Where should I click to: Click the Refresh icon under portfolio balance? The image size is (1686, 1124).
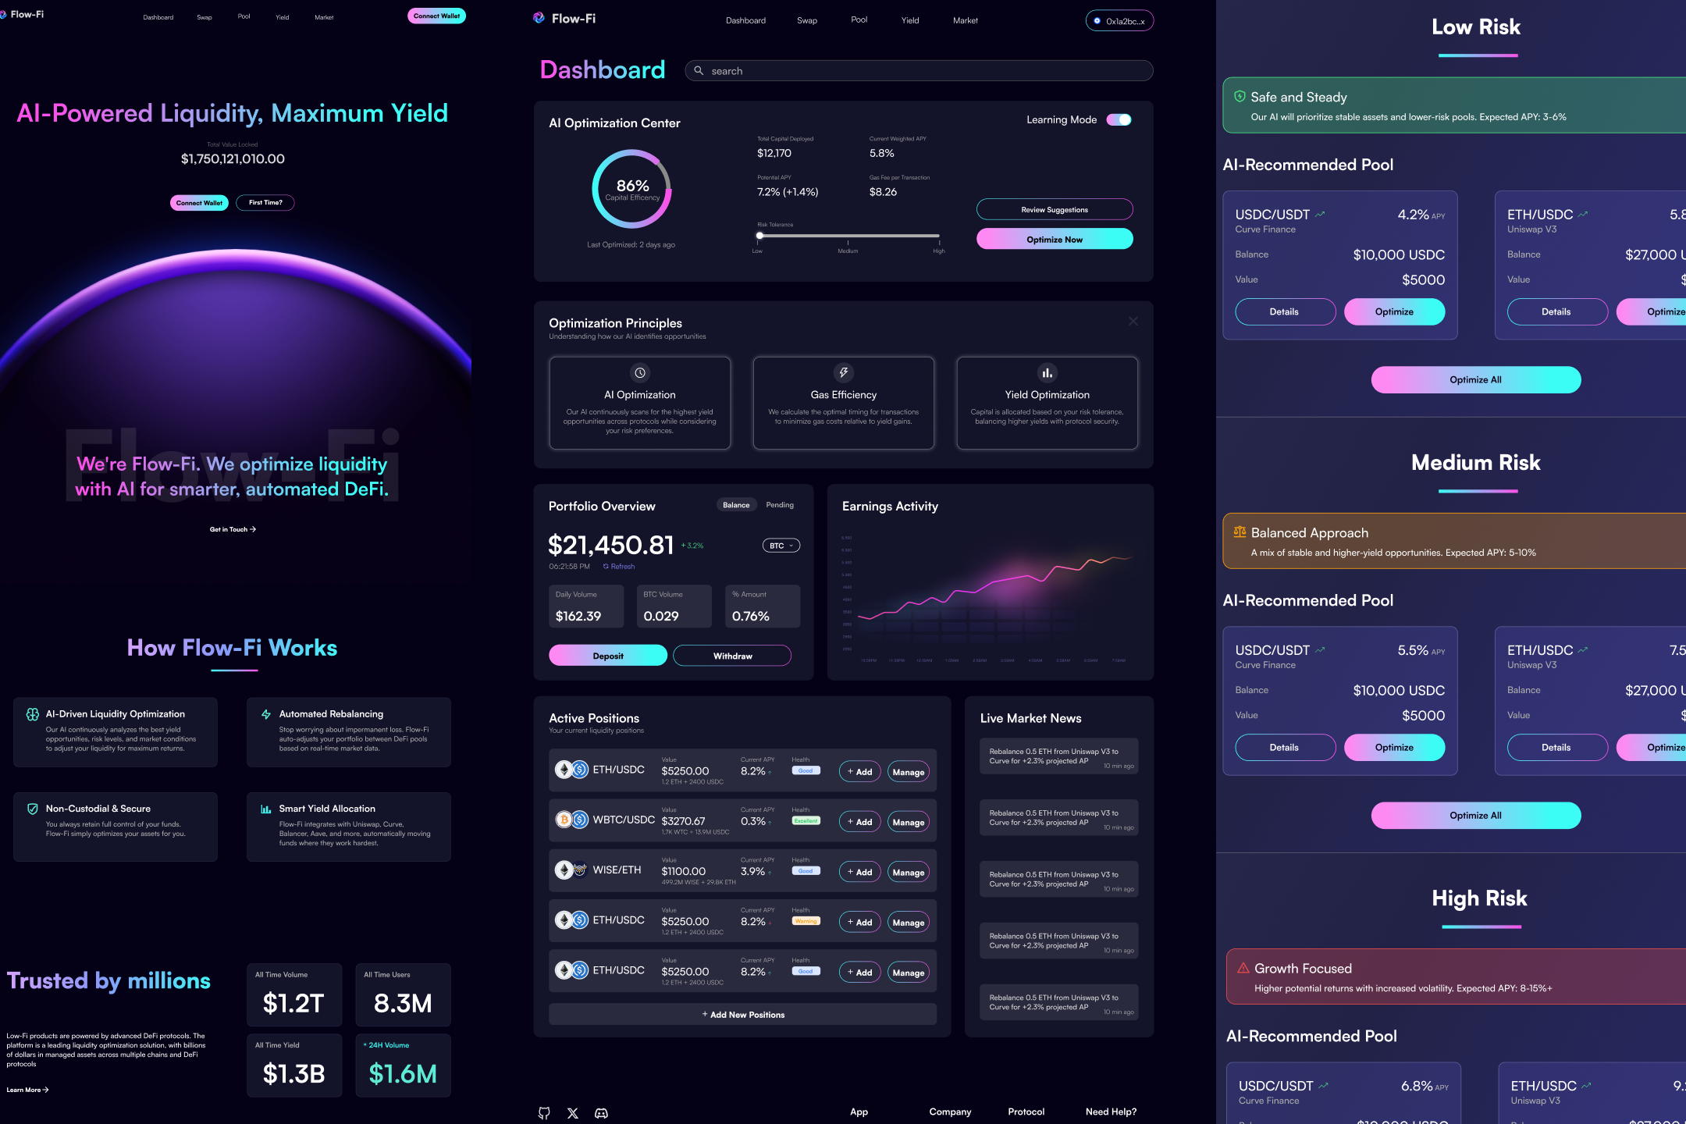click(x=606, y=567)
